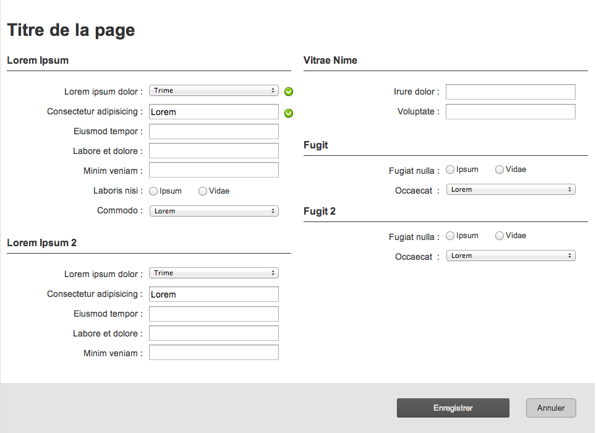Open the Commodo dropdown showing Lorem
The image size is (596, 433).
pyautogui.click(x=213, y=211)
